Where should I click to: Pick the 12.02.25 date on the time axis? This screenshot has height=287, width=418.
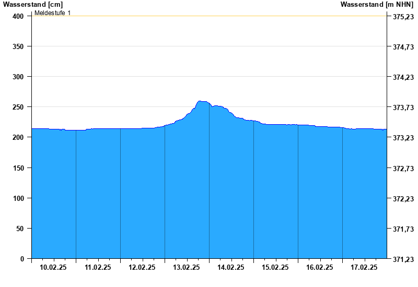click(142, 267)
